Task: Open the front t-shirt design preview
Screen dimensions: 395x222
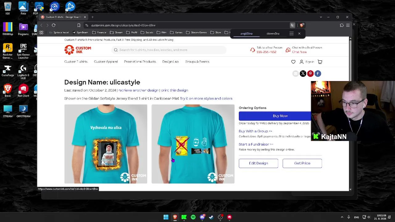Action: point(106,144)
